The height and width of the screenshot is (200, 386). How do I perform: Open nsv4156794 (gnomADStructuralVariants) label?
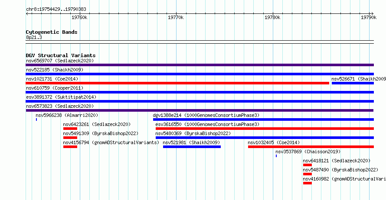click(x=111, y=142)
